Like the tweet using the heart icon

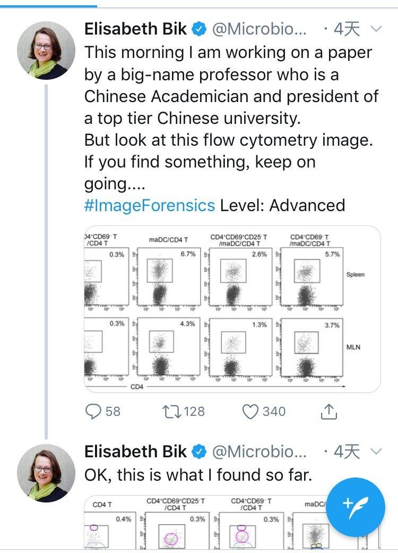pyautogui.click(x=250, y=411)
